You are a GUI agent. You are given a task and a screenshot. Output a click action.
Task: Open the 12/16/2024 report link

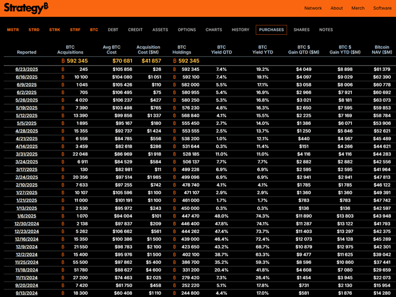pyautogui.click(x=27, y=239)
